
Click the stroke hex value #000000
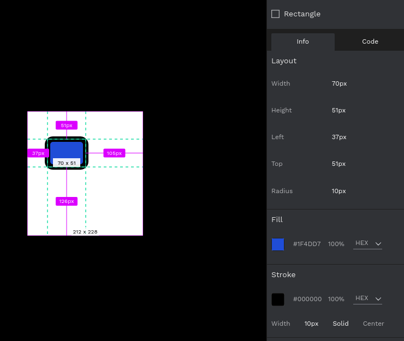(307, 300)
